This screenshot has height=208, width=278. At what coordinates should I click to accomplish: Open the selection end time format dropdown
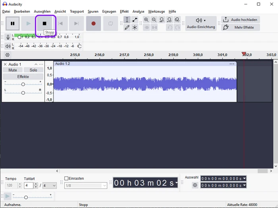[245, 185]
